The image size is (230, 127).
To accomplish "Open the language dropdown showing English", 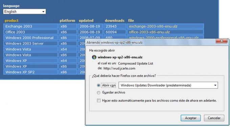I will pos(24,11).
